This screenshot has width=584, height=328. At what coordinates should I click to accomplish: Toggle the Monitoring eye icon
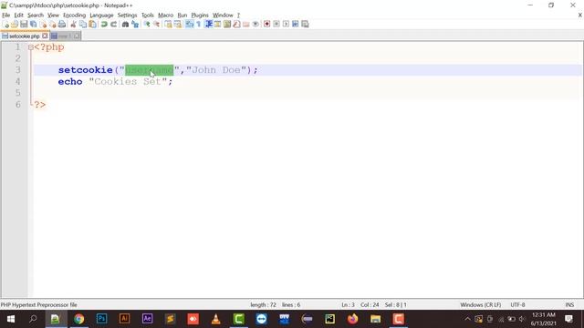pyautogui.click(x=255, y=25)
